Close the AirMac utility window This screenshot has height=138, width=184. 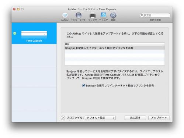click(x=14, y=9)
